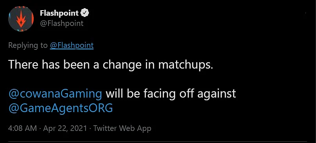
Task: Open the Flashpoint display name
Action: point(59,13)
